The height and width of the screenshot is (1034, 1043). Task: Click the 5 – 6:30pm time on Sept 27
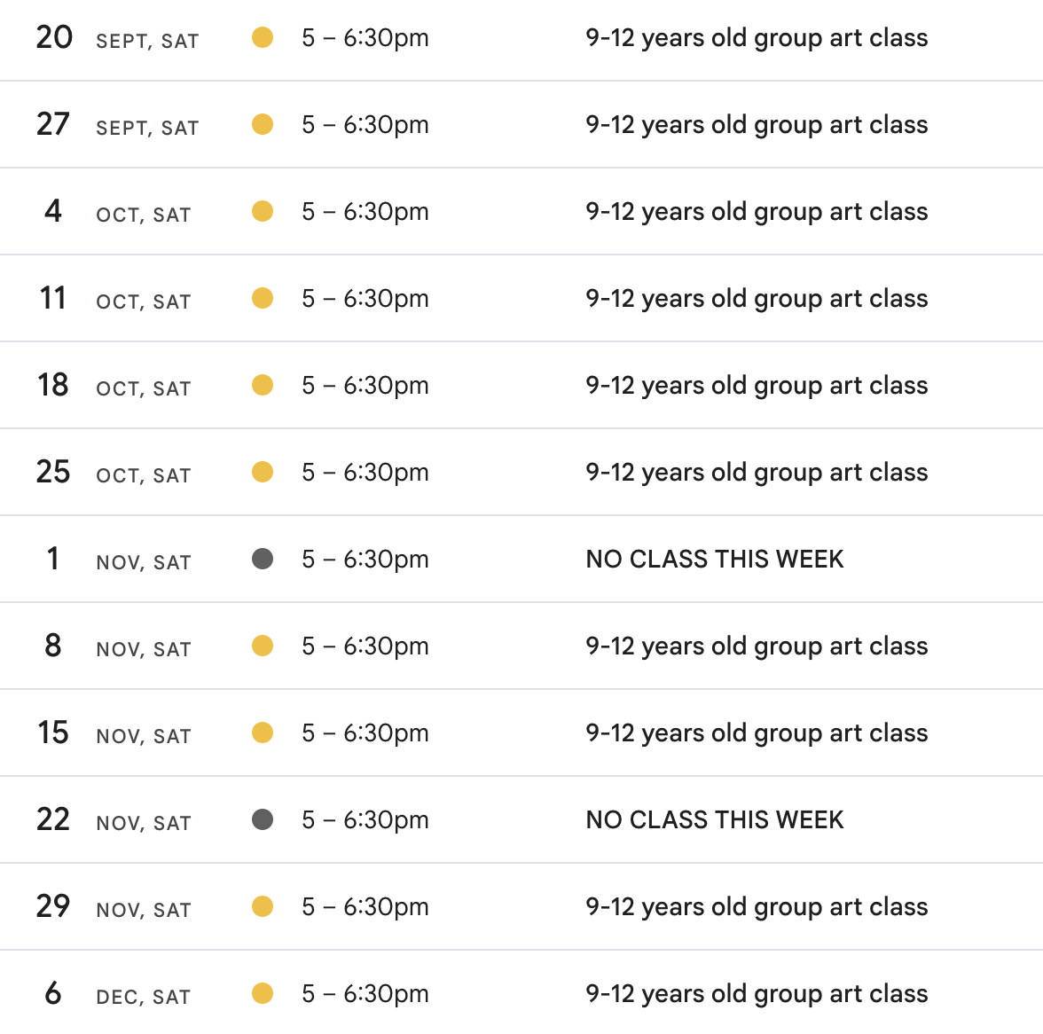click(365, 124)
